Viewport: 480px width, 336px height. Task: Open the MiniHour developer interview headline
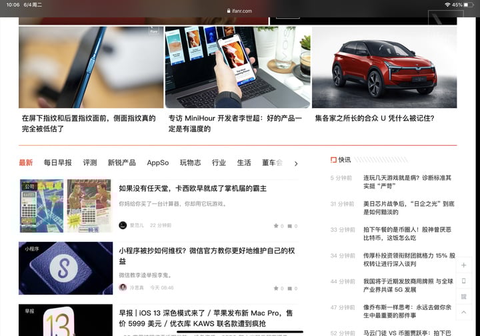[x=235, y=124]
